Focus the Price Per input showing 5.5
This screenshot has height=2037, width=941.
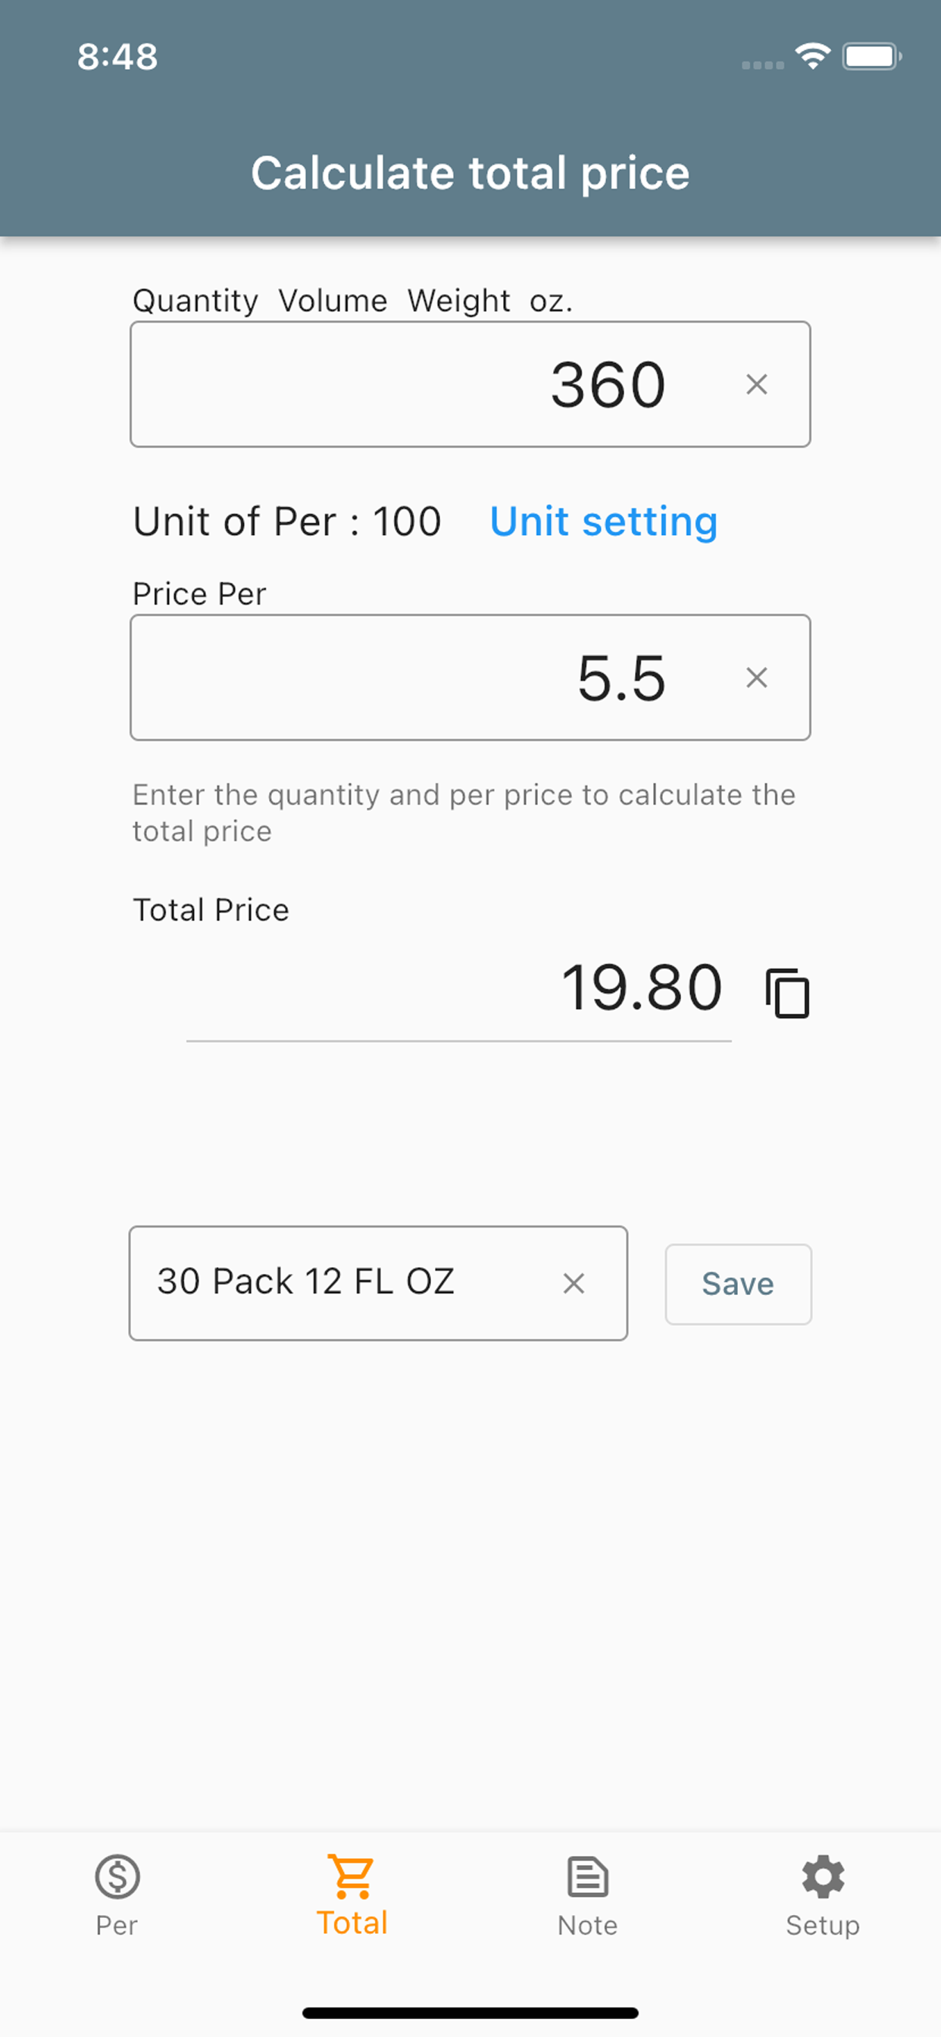tap(470, 677)
